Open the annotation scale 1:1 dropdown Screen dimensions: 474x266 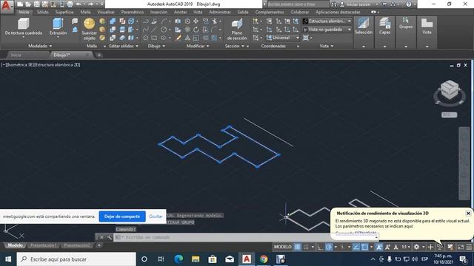click(406, 247)
